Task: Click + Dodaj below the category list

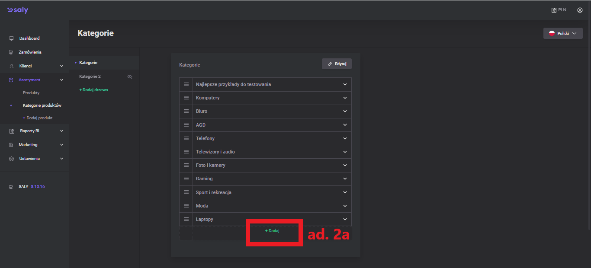Action: [272, 231]
